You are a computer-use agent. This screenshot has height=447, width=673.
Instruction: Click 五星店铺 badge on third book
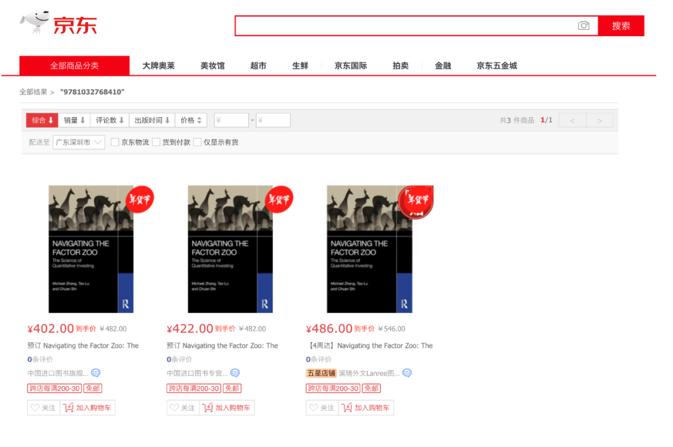pos(321,373)
